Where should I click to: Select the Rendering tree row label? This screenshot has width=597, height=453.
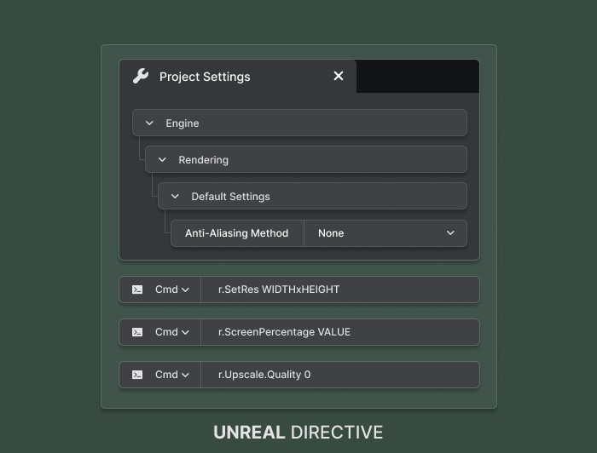point(203,160)
